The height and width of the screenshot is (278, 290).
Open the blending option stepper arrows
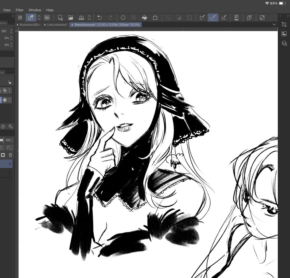(10, 90)
